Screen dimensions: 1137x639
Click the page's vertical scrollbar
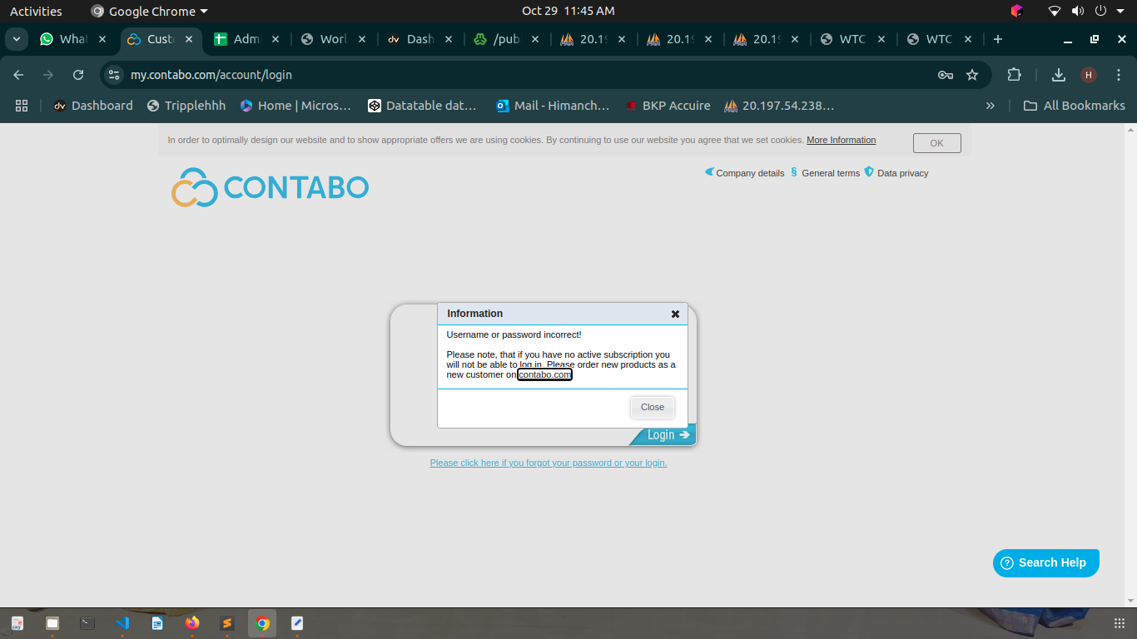[x=1131, y=364]
